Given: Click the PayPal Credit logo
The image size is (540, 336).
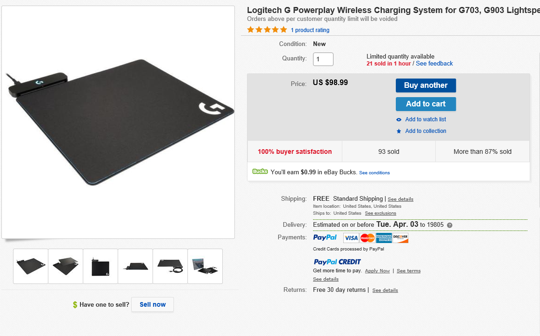Looking at the screenshot, I should (337, 262).
